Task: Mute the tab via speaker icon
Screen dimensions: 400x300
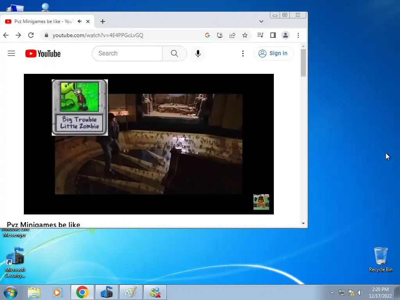Action: click(80, 21)
